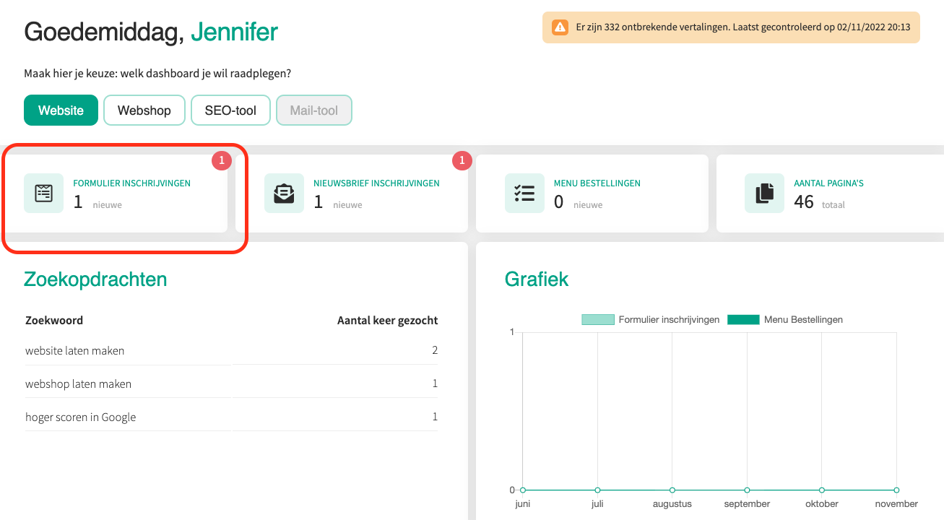Click the november data point on chart
Image resolution: width=944 pixels, height=520 pixels.
896,490
